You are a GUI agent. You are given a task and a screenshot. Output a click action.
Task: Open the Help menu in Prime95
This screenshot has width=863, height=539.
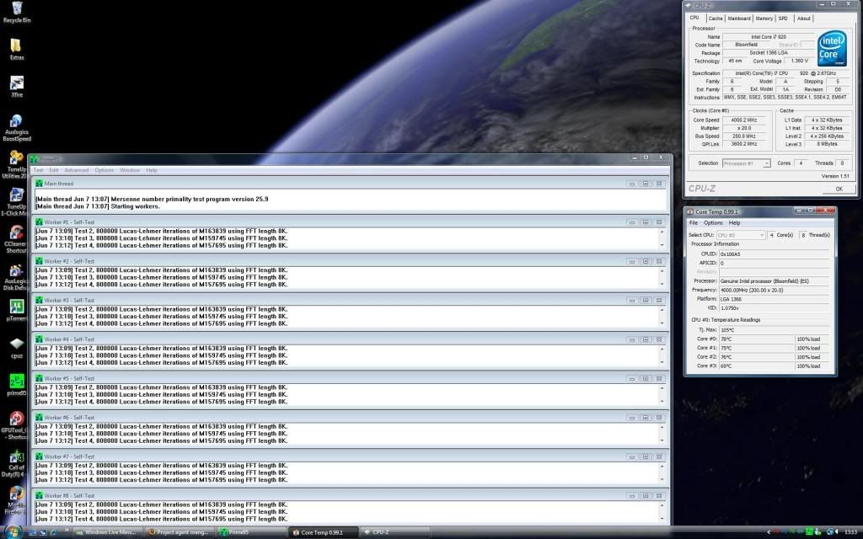152,170
